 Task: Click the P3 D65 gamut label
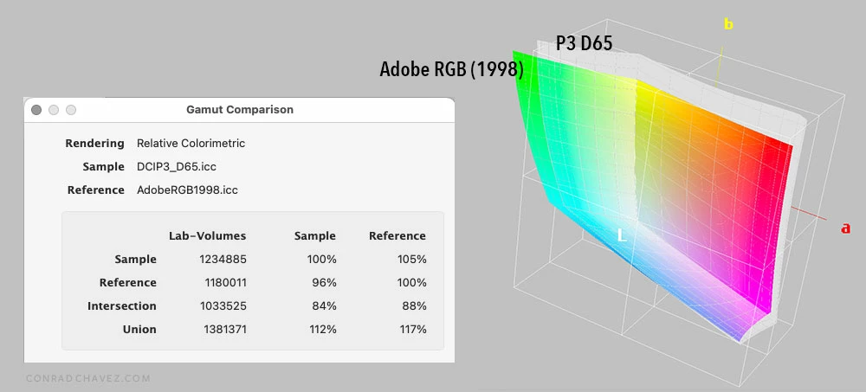[x=585, y=43]
